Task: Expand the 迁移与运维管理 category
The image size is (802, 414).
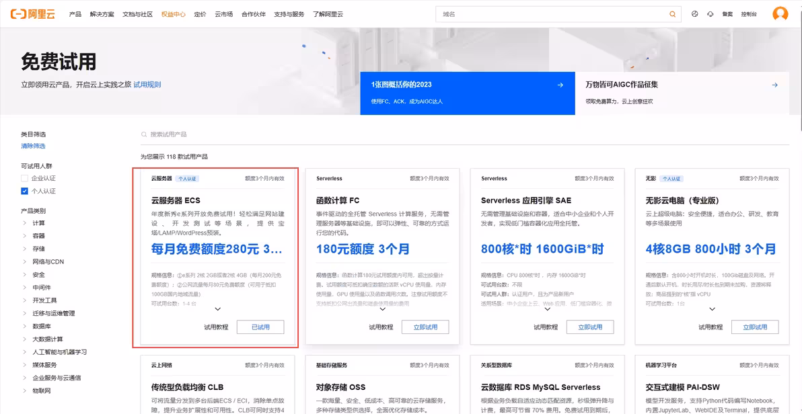Action: [24, 313]
